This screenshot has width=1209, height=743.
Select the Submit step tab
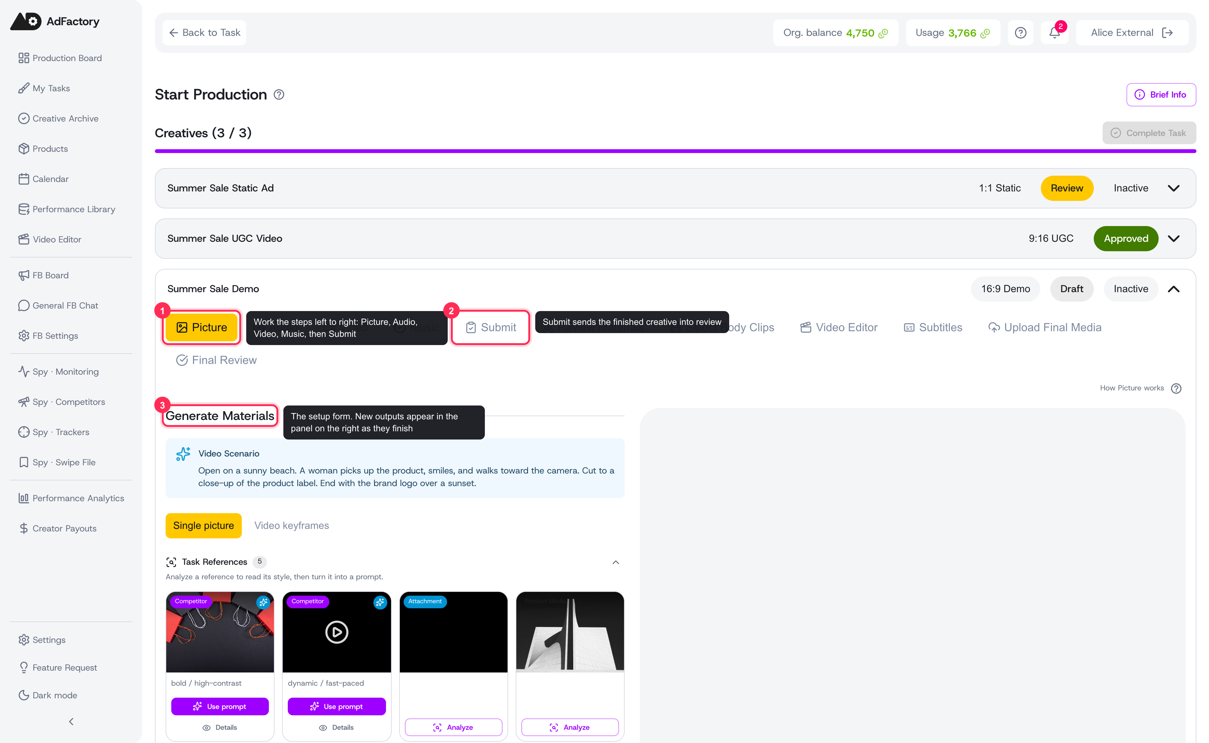(490, 327)
